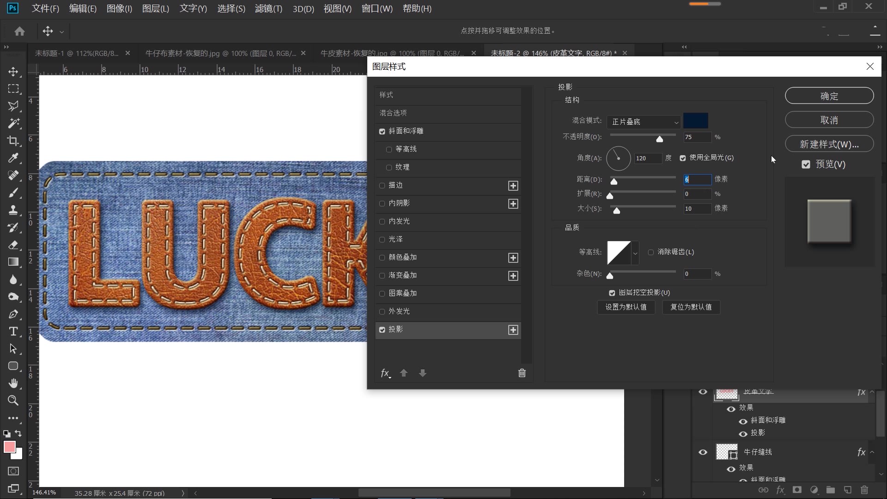Click the dark blue shadow color swatch

coord(695,121)
